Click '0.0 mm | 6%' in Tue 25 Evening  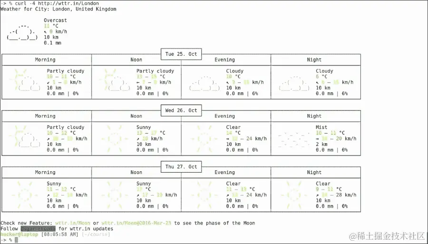(x=242, y=93)
